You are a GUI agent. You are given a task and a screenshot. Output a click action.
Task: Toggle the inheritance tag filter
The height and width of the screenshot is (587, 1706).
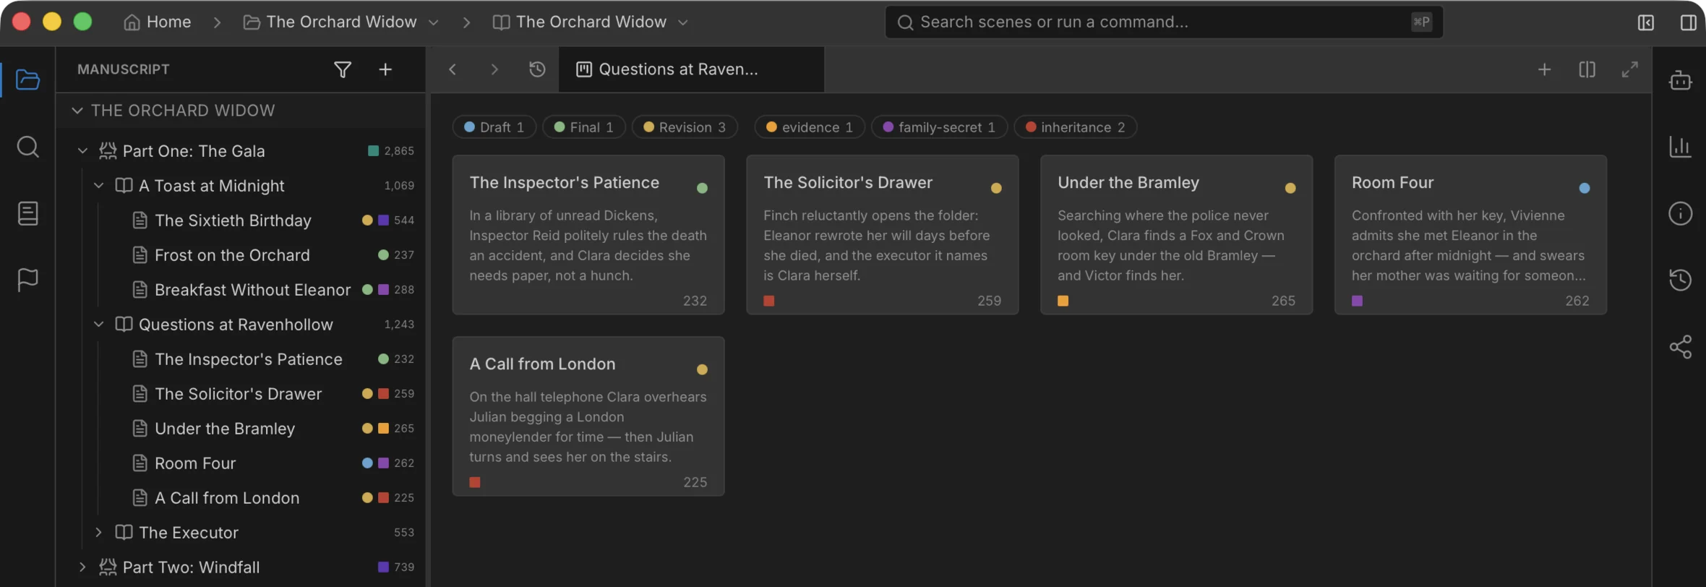(x=1075, y=127)
